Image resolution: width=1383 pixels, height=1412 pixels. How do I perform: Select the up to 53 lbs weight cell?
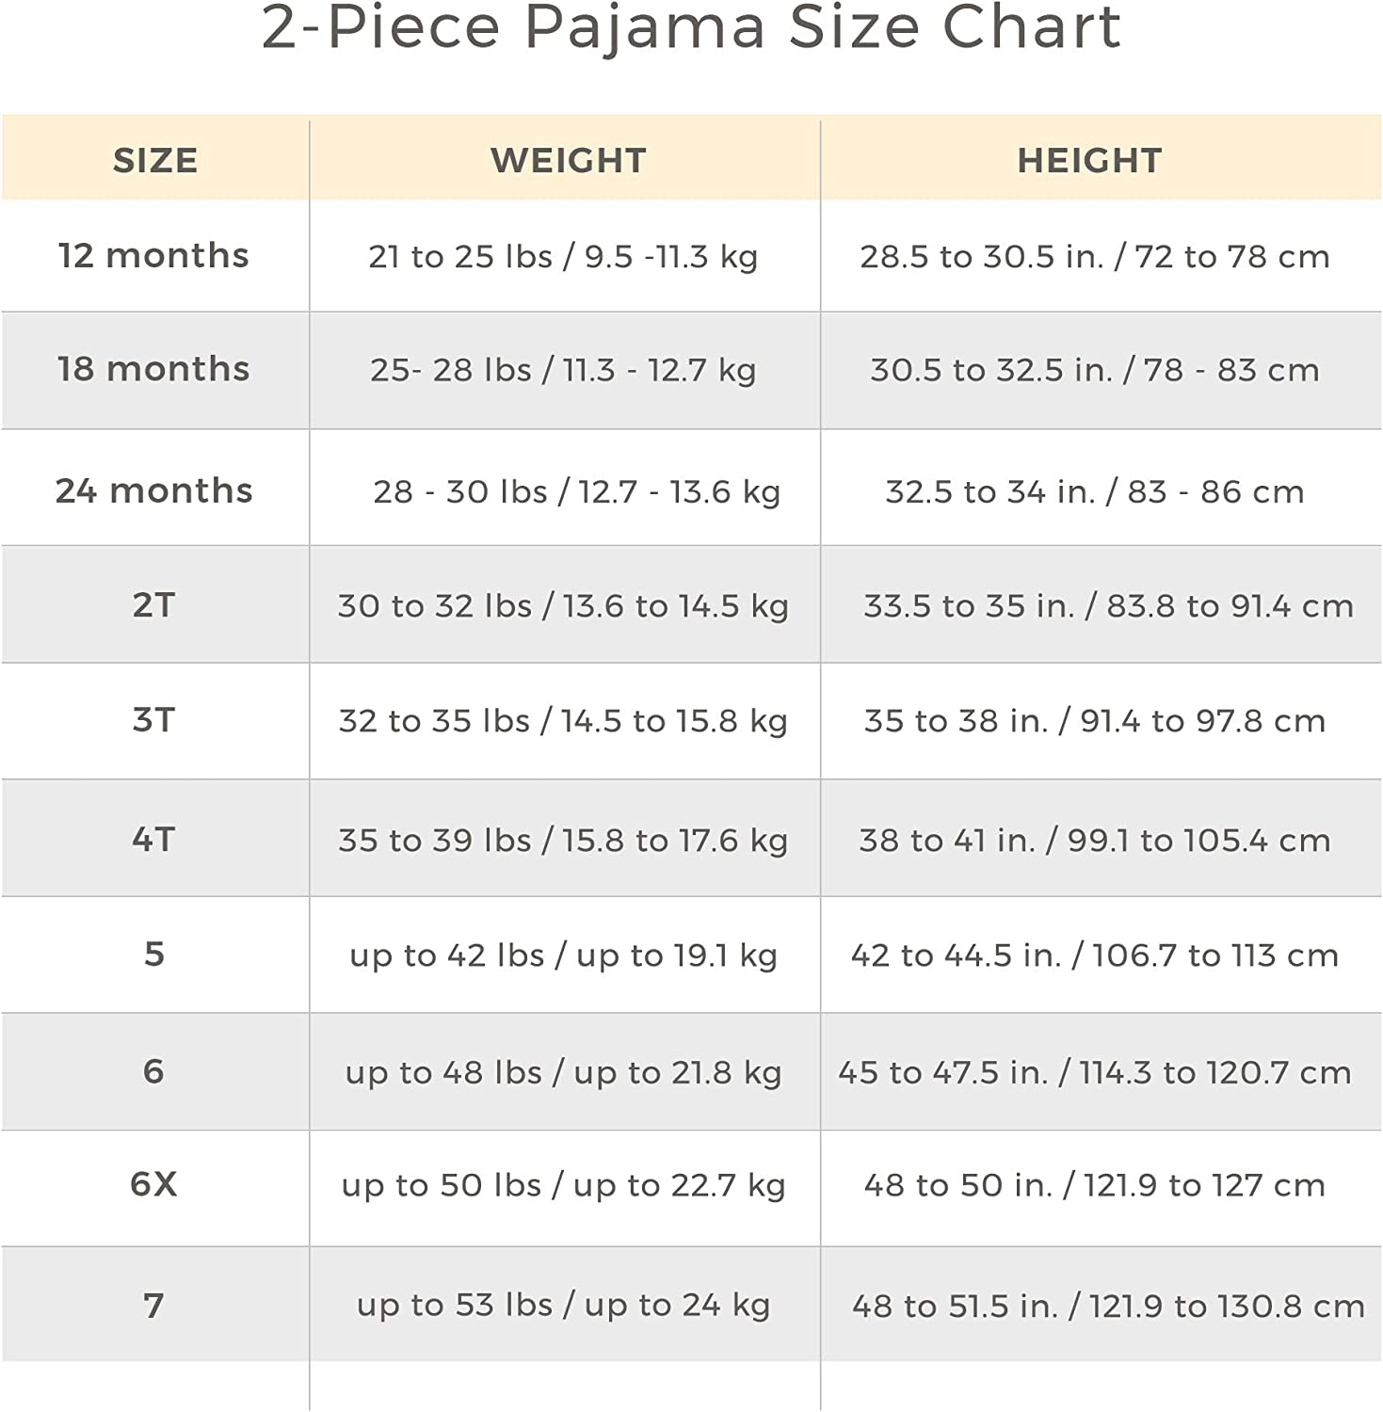tap(563, 1306)
